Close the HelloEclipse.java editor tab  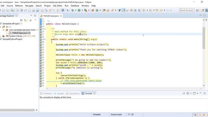click(x=61, y=16)
